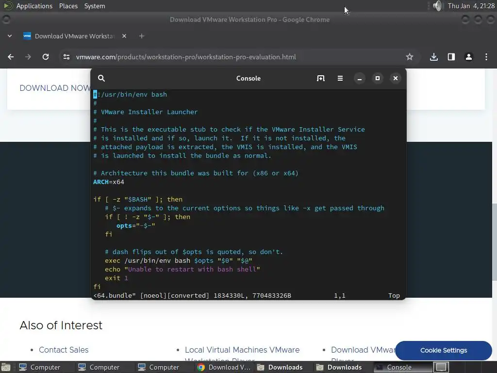Screen dimensions: 497x373
Task: Open the Places menu
Action: [68, 6]
